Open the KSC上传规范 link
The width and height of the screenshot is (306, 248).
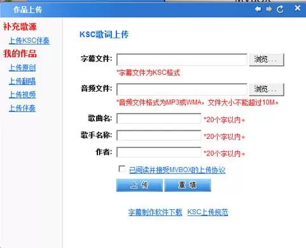[x=207, y=212]
